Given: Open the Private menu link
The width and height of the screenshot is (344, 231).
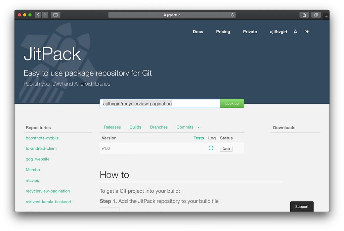Looking at the screenshot, I should (x=250, y=32).
